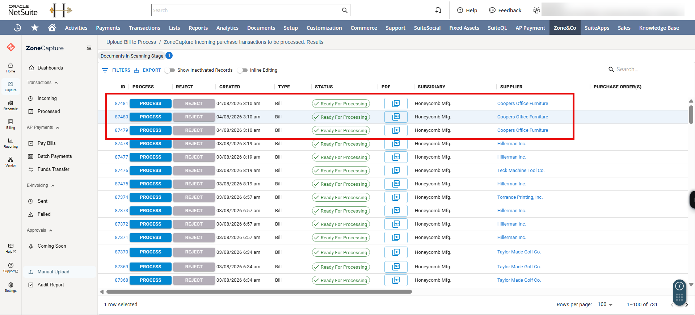Collapse the ZoneCapture sidebar menu icon
This screenshot has height=315, width=695.
[x=89, y=48]
